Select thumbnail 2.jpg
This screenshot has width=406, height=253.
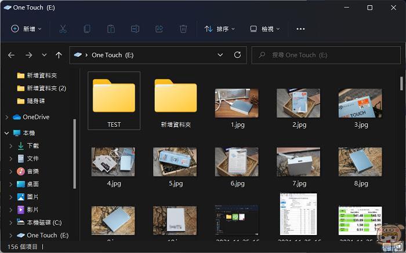(298, 103)
